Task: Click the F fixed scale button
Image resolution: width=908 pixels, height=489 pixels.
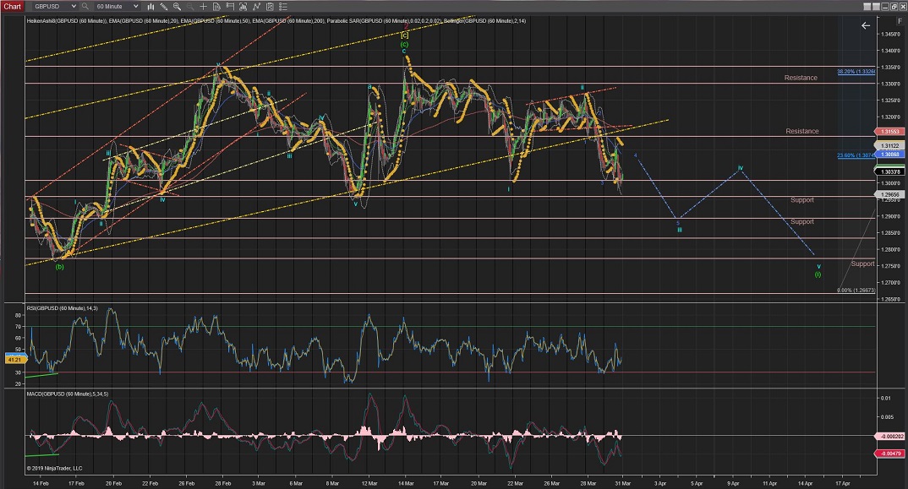Action: [900, 21]
